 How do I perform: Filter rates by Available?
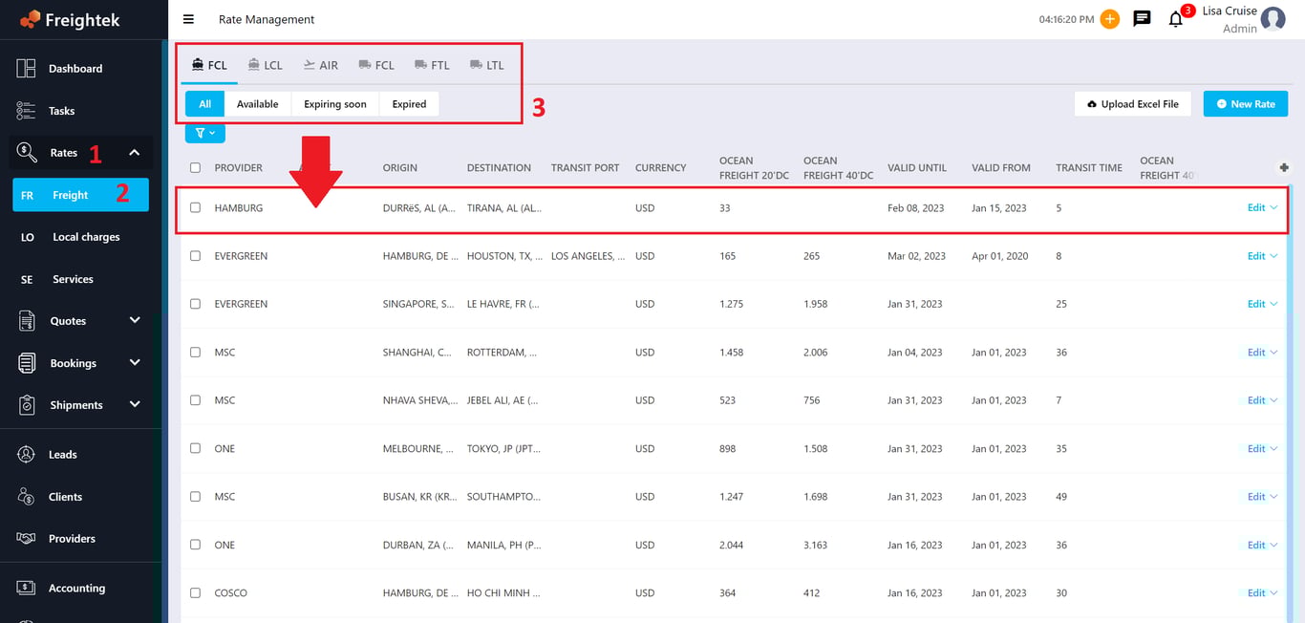257,104
